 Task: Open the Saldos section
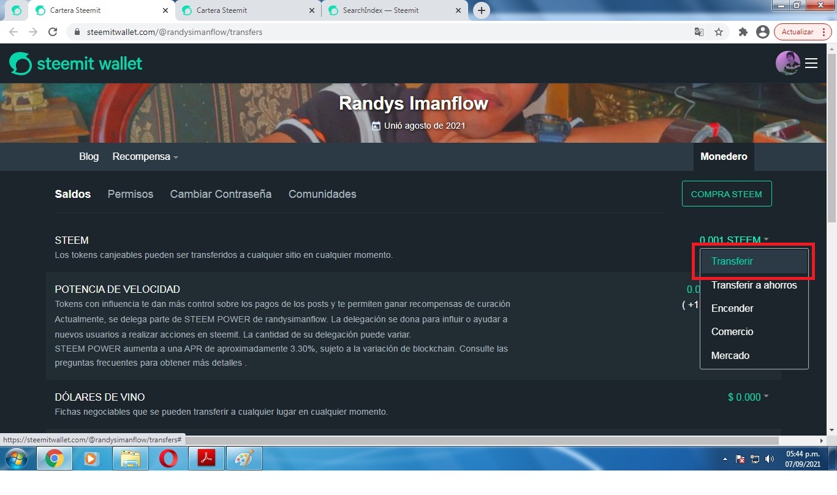point(73,194)
